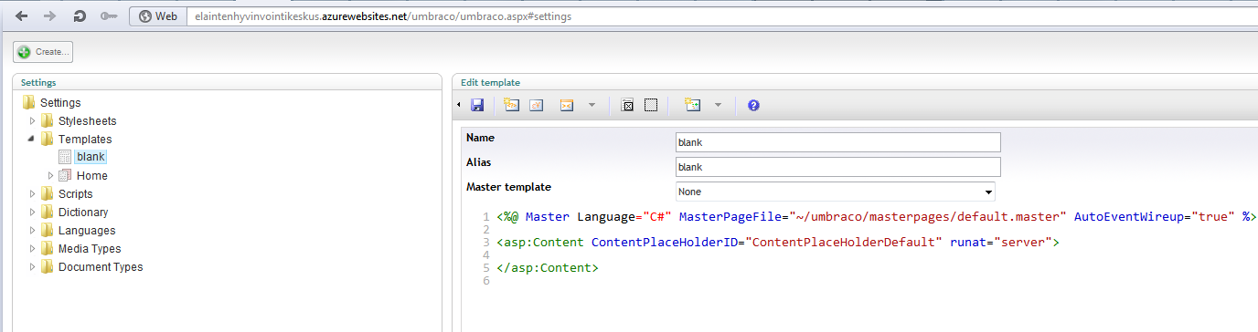Open the Master template dropdown
The width and height of the screenshot is (1258, 332).
[835, 192]
